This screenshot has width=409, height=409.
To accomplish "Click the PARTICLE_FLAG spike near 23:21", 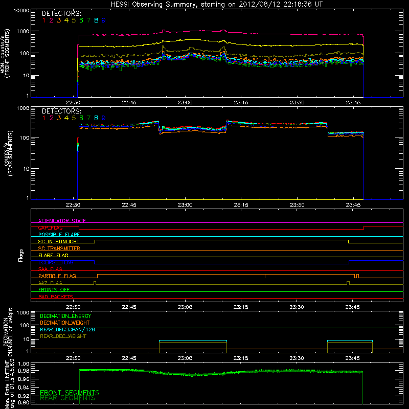I will (265, 276).
